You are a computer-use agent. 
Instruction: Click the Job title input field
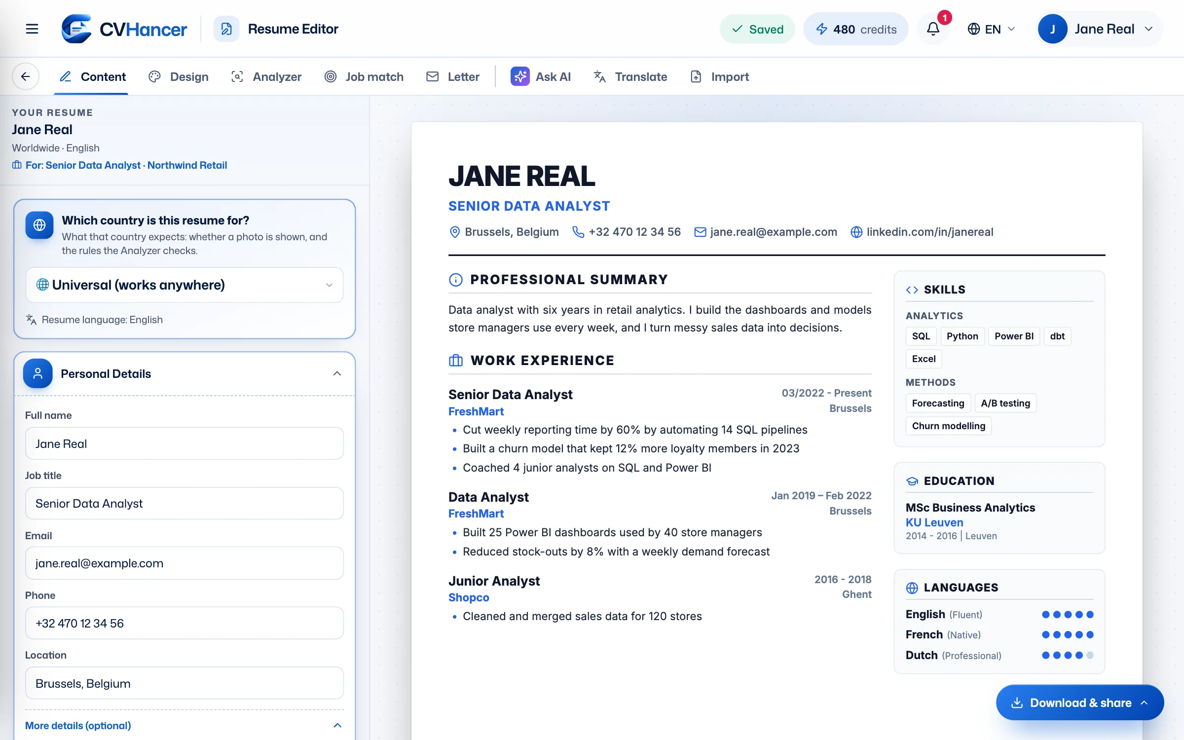pyautogui.click(x=185, y=503)
